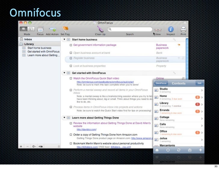Check Look at business properties checkbox

tap(71, 66)
